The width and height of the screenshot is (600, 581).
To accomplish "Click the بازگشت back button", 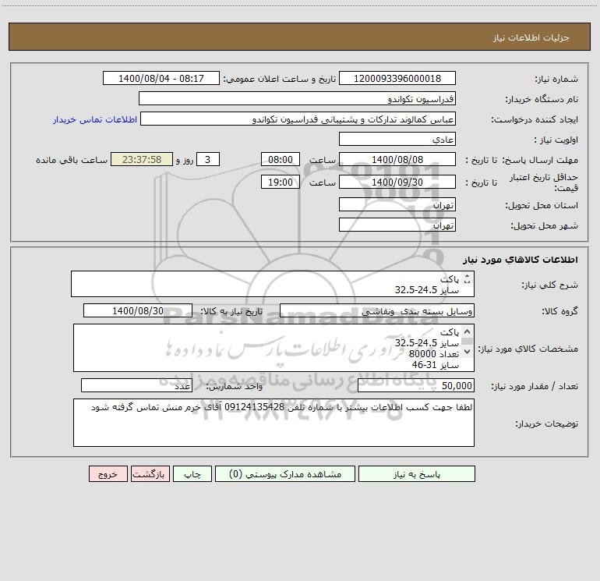I will pos(150,473).
